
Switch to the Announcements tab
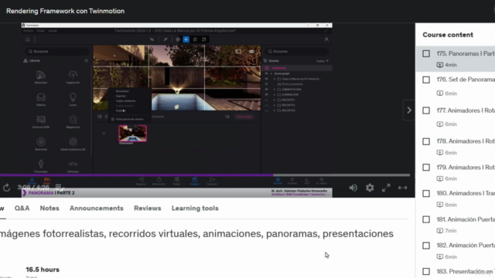[97, 208]
